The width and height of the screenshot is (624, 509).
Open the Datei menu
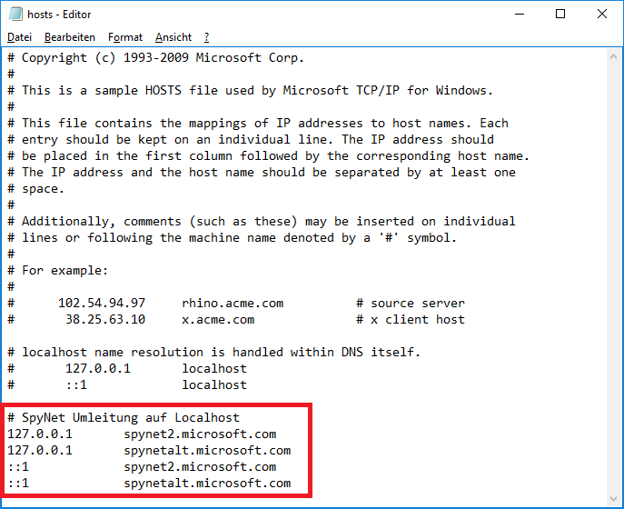tap(19, 37)
